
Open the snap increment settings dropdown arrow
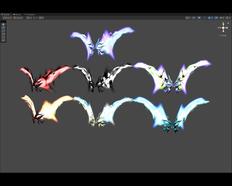[x=43, y=18]
